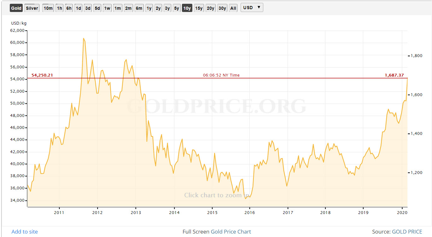Screen dimensions: 432x237
Task: Display the All-time price chart
Action: click(x=233, y=8)
